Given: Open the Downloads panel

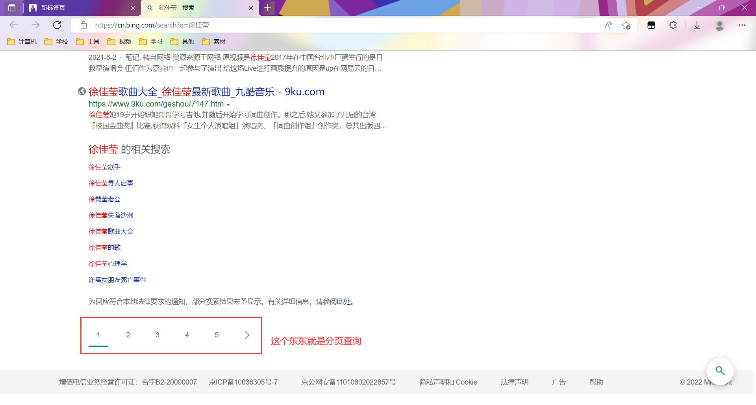Looking at the screenshot, I should (697, 25).
